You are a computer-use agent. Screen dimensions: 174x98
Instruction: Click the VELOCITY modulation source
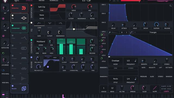[x=152, y=68]
